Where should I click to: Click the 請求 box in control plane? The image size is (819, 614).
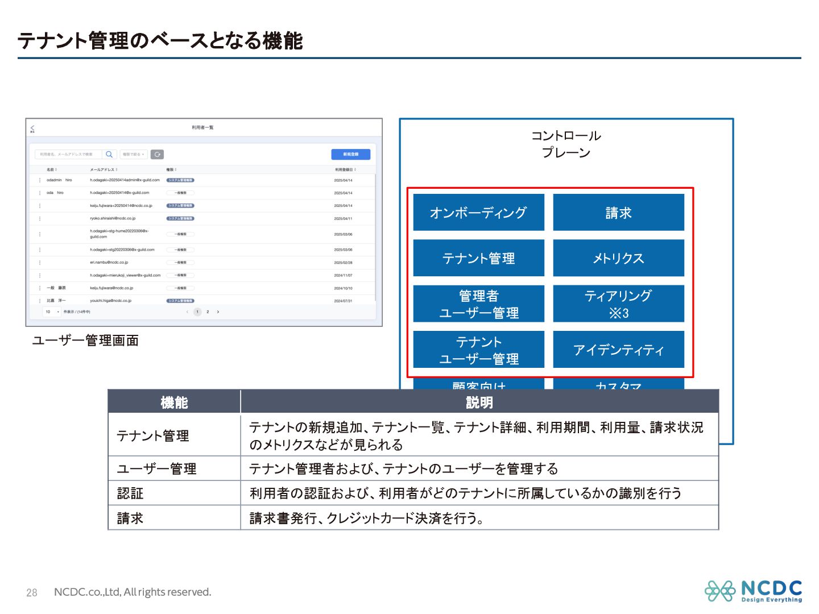[x=618, y=212]
